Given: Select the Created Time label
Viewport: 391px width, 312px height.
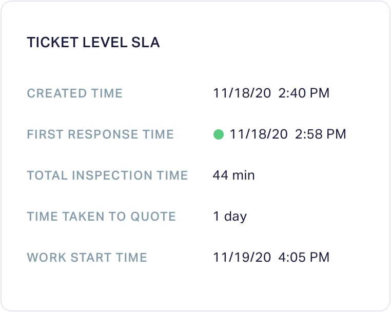Looking at the screenshot, I should click(75, 93).
